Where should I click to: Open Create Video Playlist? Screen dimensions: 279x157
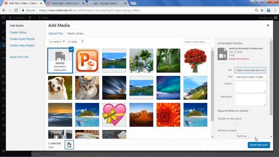pyautogui.click(x=22, y=45)
